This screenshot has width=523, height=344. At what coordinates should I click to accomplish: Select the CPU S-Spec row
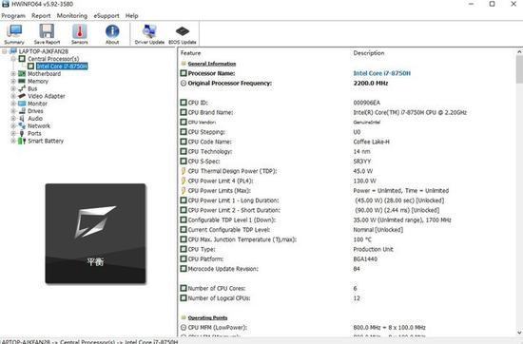coord(347,162)
